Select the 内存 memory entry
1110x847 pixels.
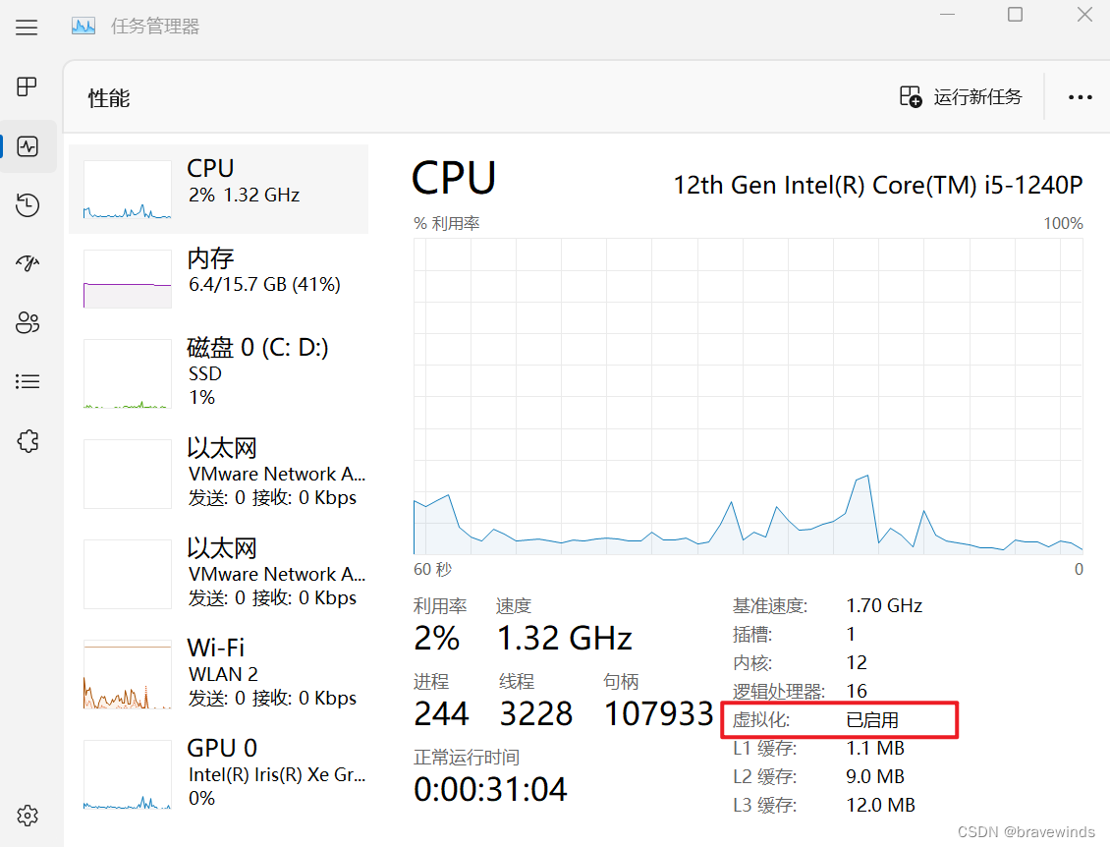point(219,278)
